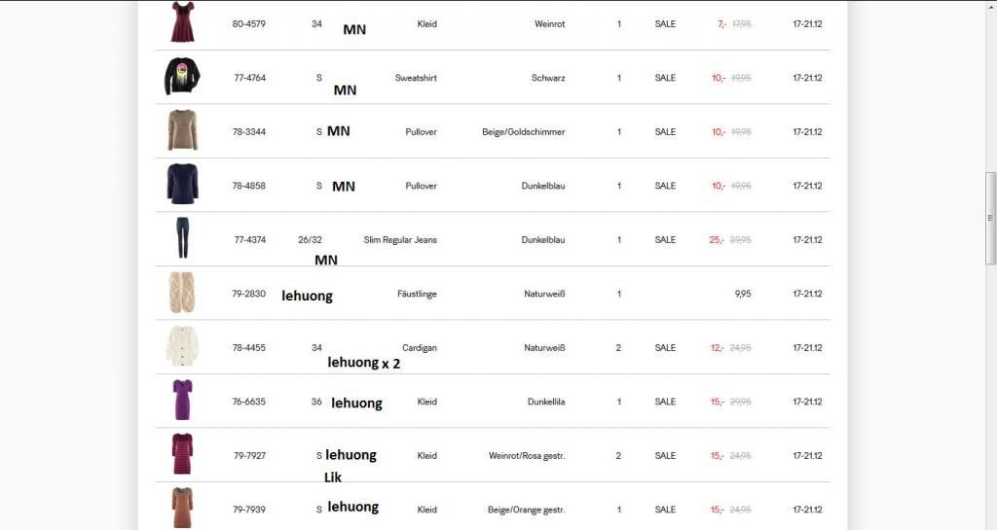
Task: Select the wine red striped dress image
Action: coord(181,455)
